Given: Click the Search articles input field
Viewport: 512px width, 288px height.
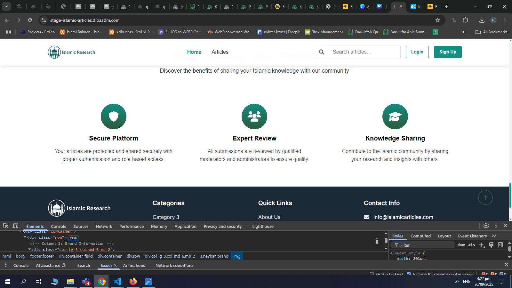Looking at the screenshot, I should click(364, 52).
